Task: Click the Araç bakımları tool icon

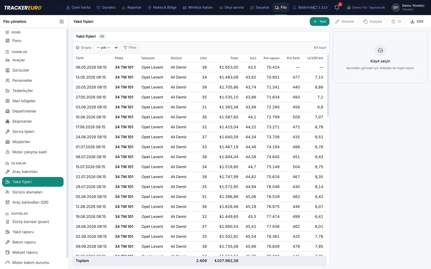Action: point(8,172)
